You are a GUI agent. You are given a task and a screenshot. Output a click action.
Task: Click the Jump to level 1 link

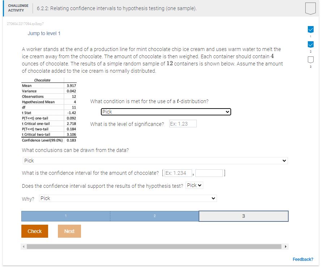click(x=44, y=33)
